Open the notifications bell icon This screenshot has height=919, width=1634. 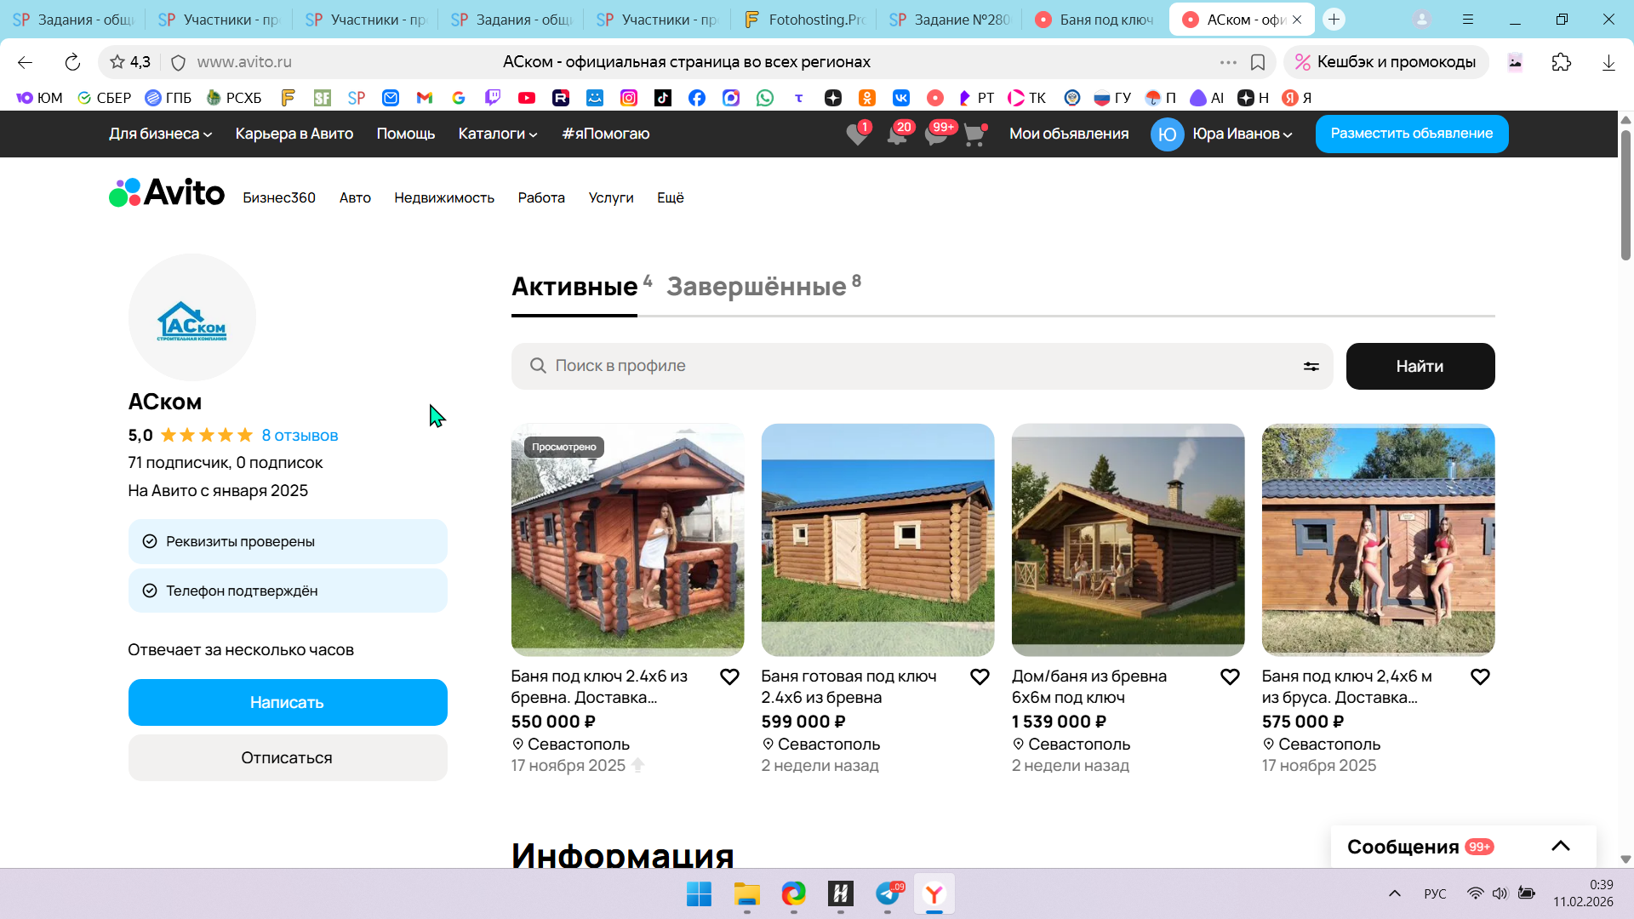(896, 134)
